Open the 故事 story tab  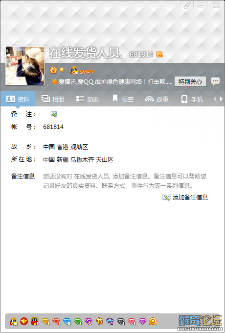pyautogui.click(x=157, y=99)
